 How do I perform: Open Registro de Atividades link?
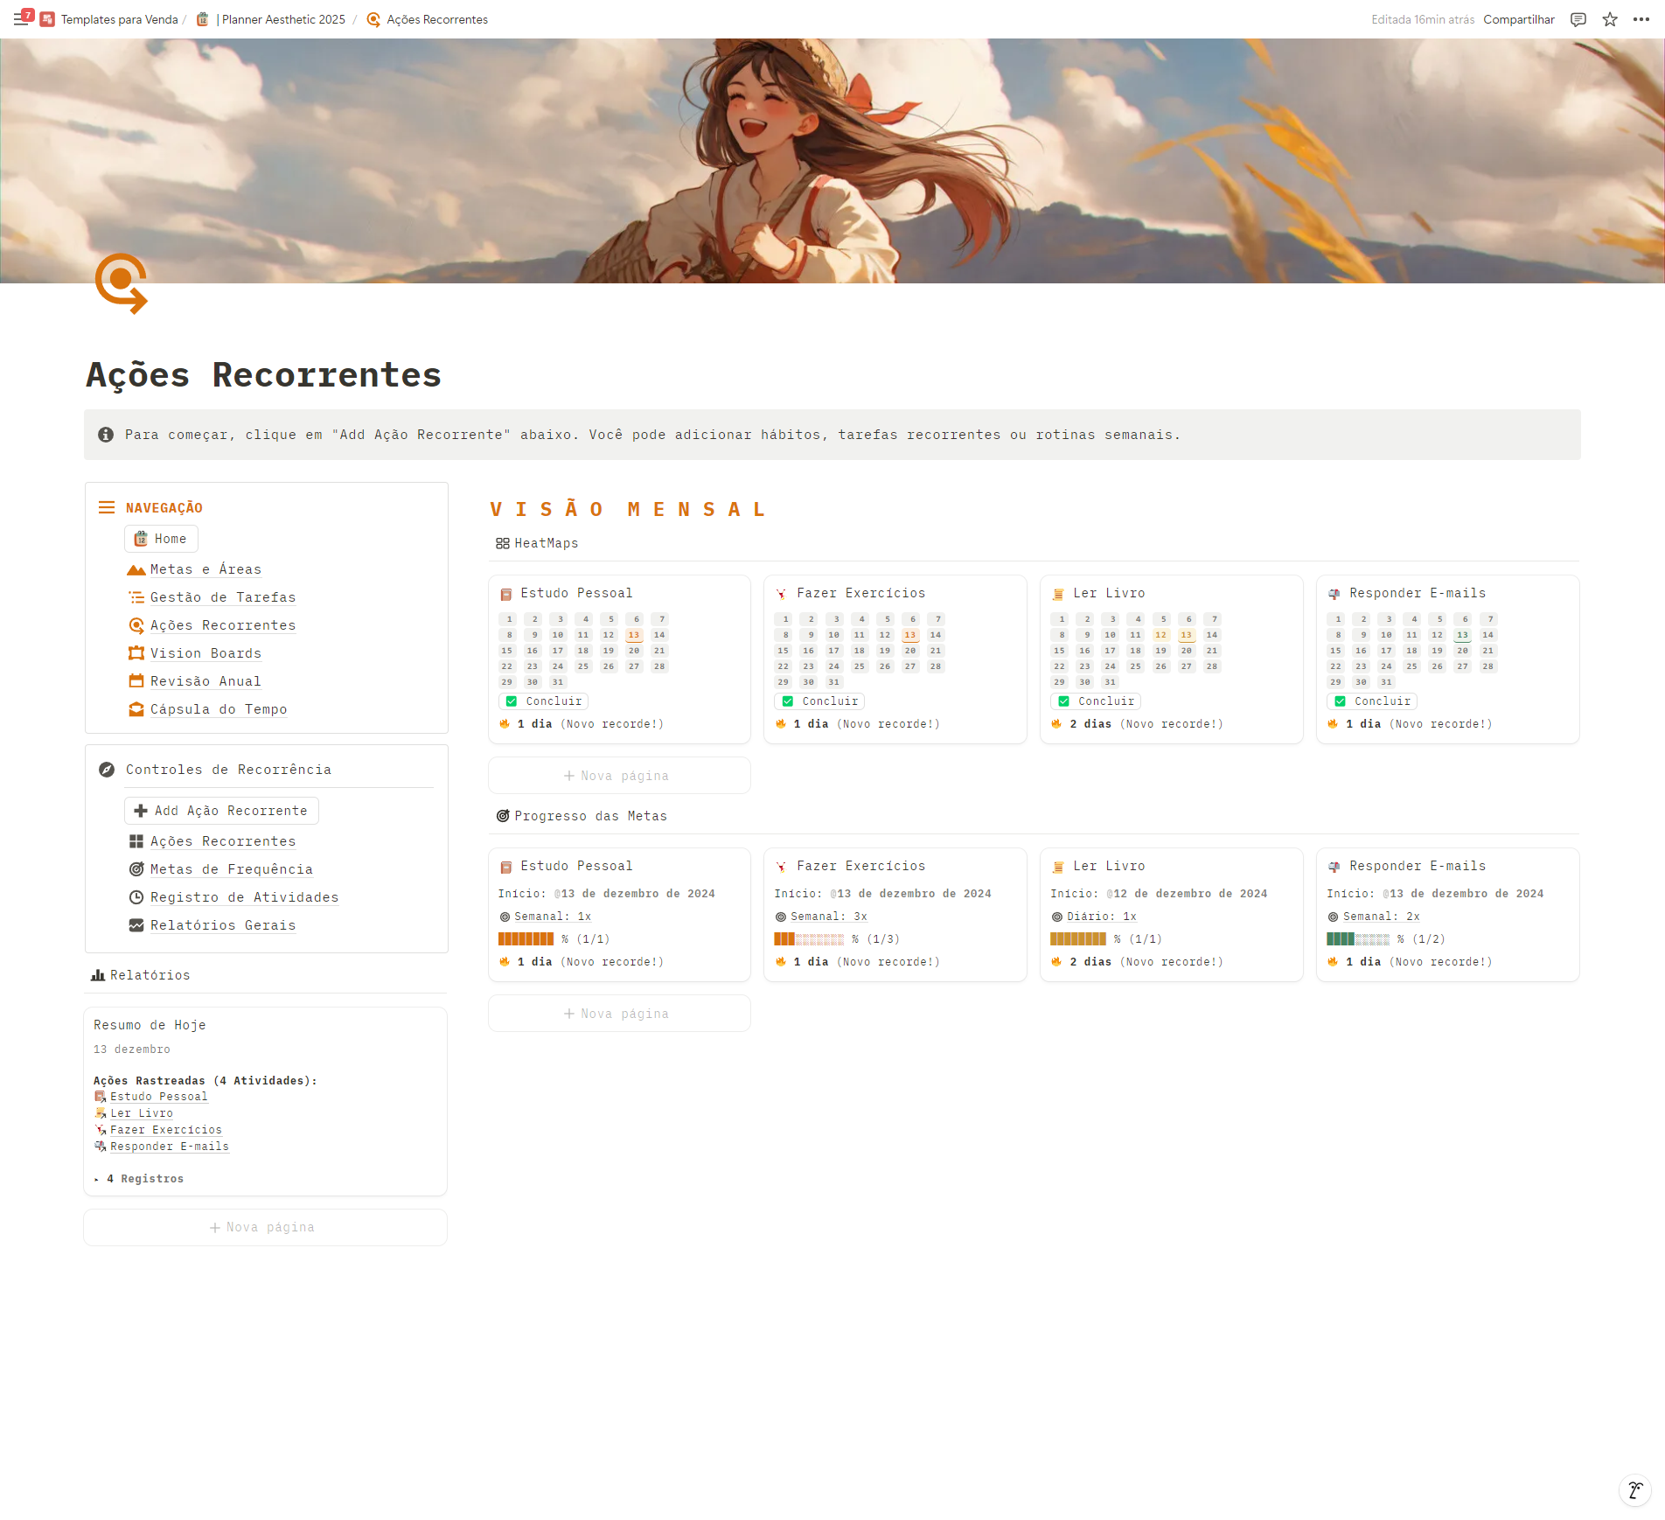pos(244,897)
